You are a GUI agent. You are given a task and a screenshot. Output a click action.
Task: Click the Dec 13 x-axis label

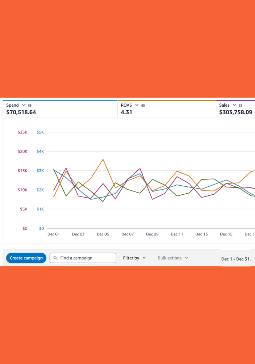tap(201, 234)
